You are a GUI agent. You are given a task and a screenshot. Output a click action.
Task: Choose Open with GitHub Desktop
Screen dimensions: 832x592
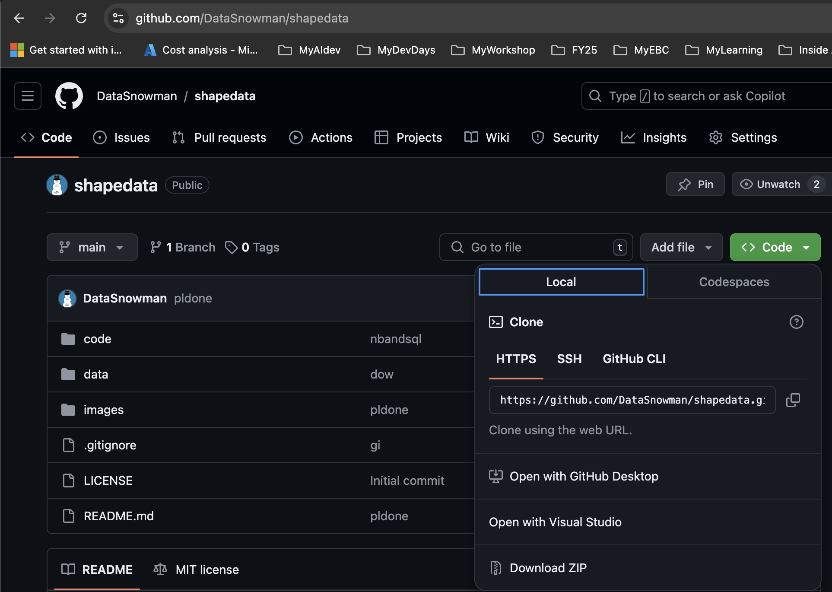(x=584, y=476)
